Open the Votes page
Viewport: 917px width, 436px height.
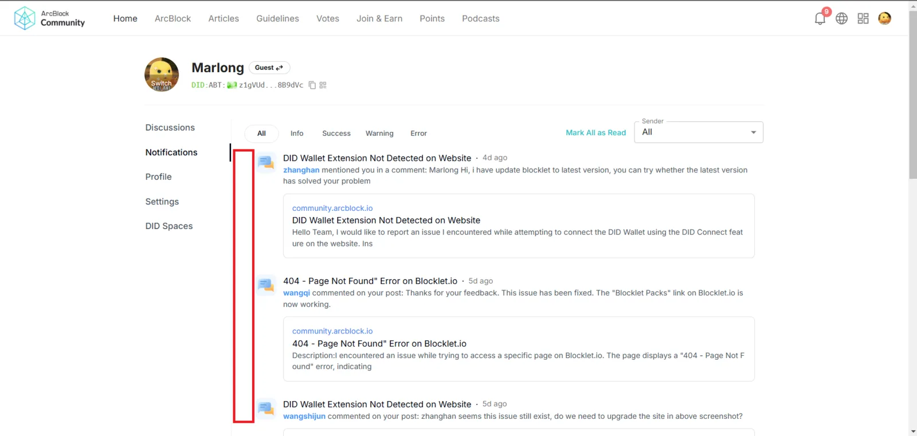[328, 18]
